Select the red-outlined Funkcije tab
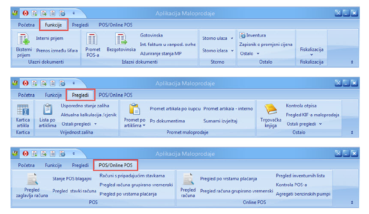Viewport: 369px width, 214px height. [54, 25]
